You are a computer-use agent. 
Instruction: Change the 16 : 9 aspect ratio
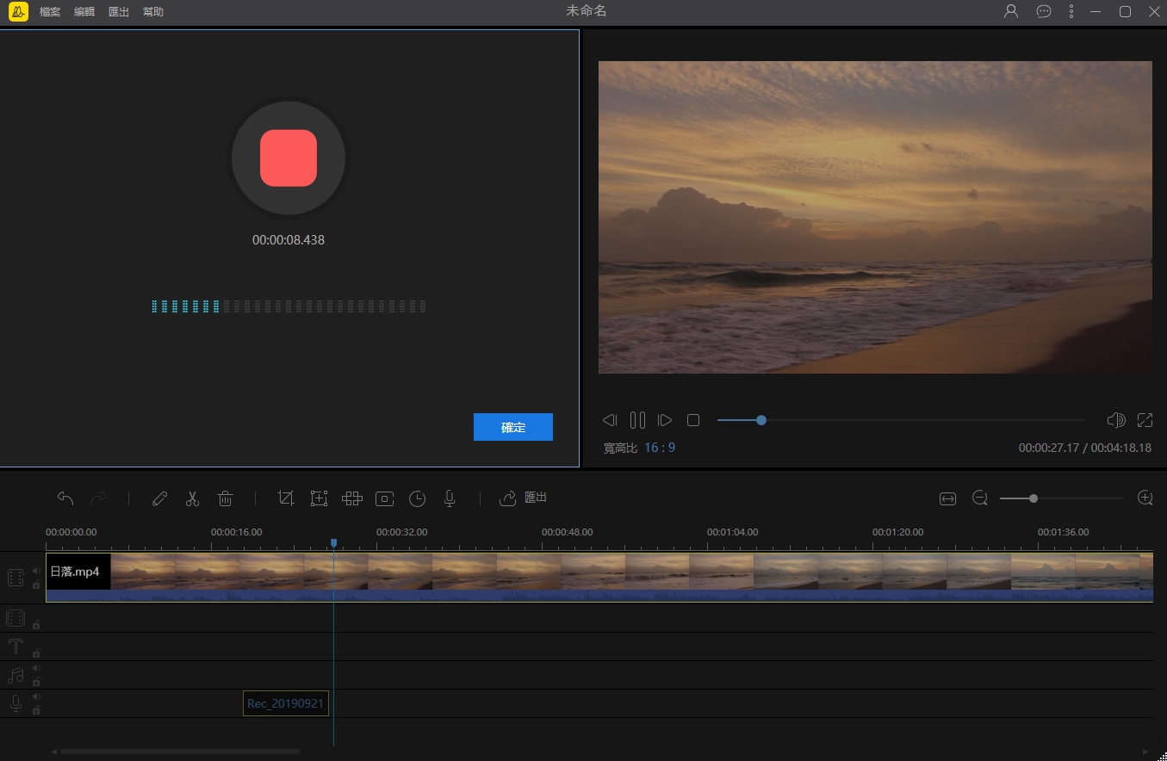tap(660, 448)
